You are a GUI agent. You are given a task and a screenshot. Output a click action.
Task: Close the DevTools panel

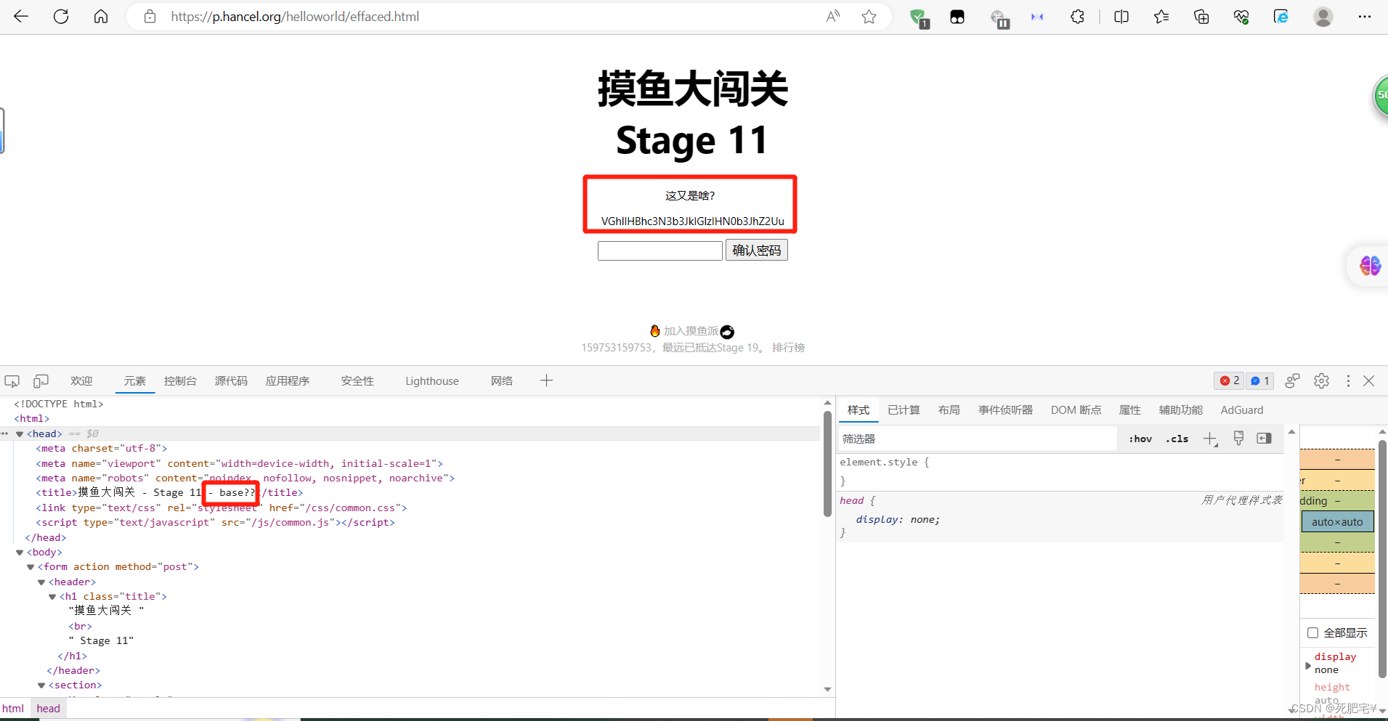click(1369, 380)
